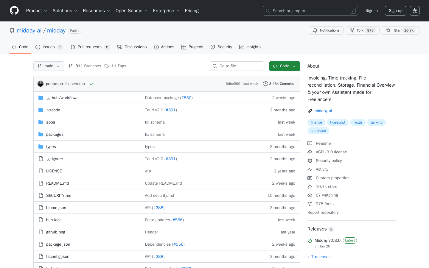Viewport: 429px width, 268px height.
Task: Click the green checkmark commit status icon
Action: click(91, 84)
